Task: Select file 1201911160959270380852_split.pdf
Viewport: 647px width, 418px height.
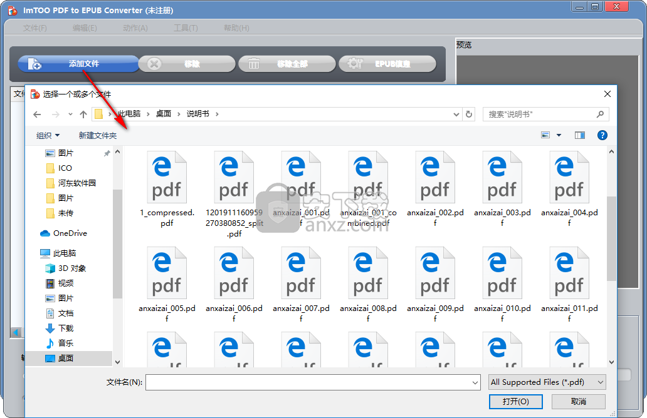Action: click(234, 193)
